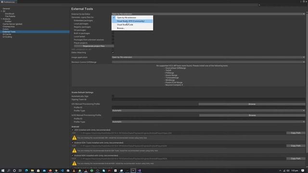Toggle the Local tarball checkbox
Viewport: 308px width, 173px height.
pos(113,37)
